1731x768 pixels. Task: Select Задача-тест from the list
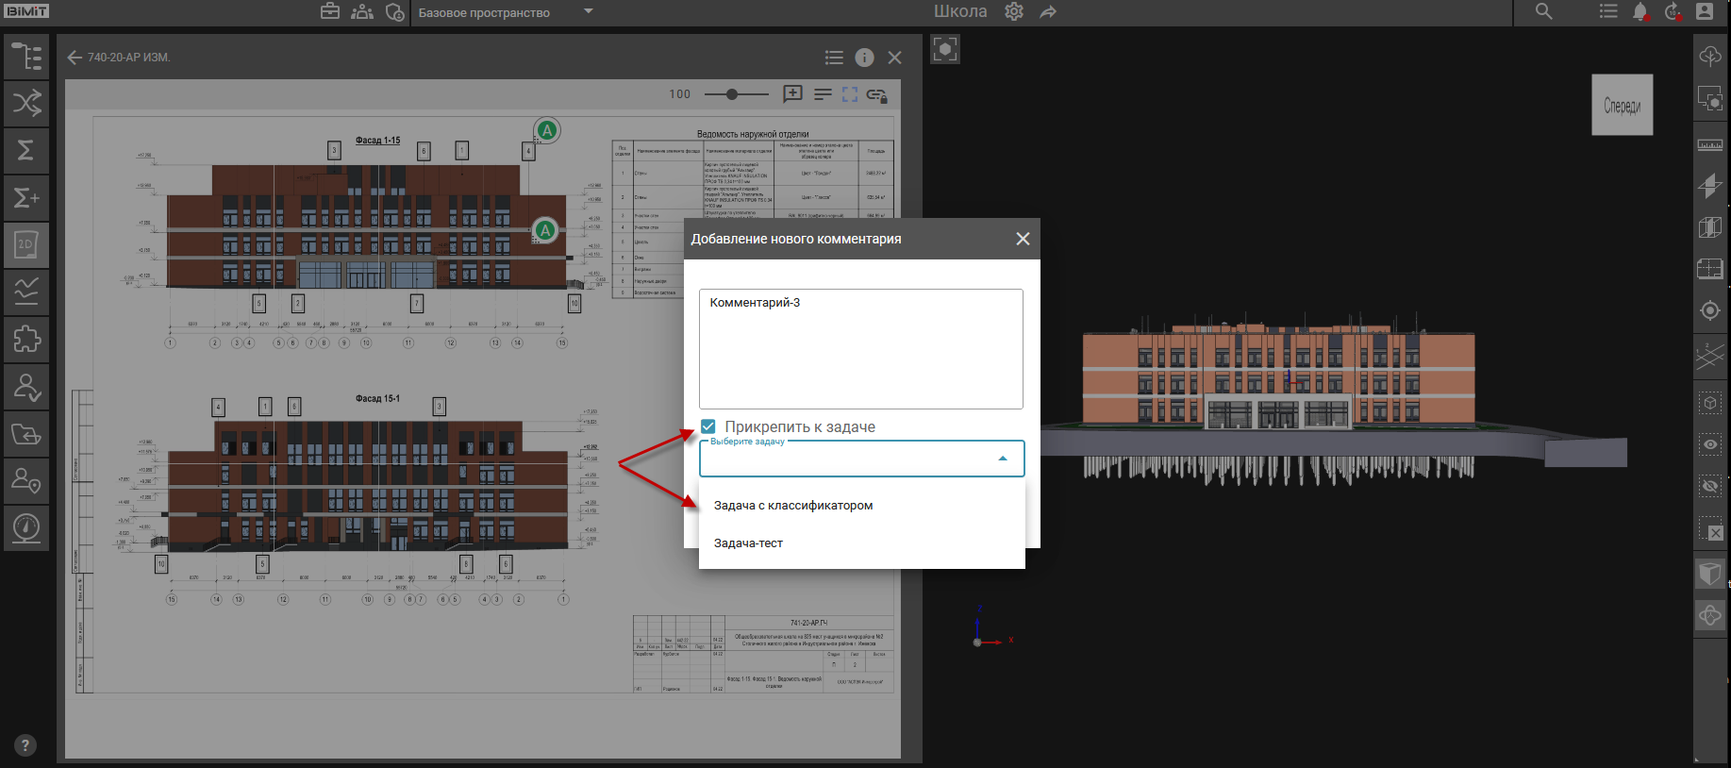coord(748,543)
